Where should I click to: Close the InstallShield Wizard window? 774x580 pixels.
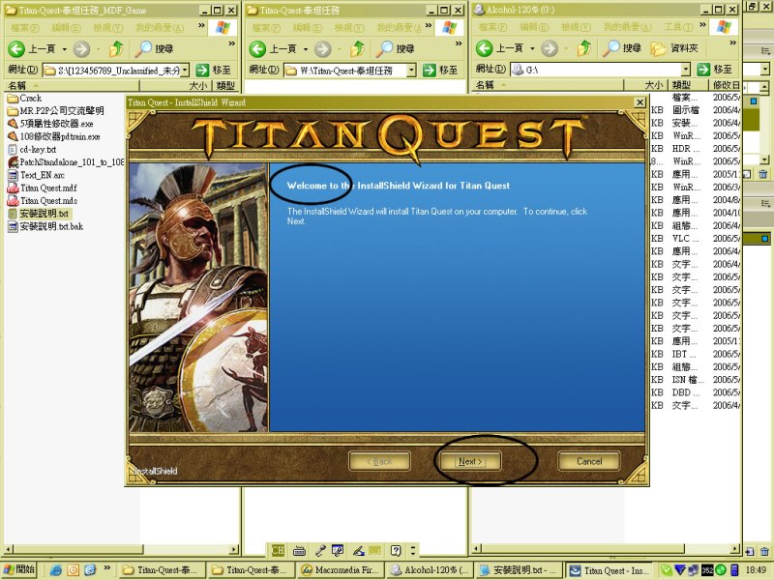640,102
